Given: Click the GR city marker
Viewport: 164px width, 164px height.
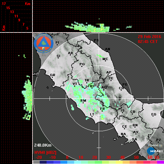Looking at the screenshot, I should pyautogui.click(x=52, y=75).
